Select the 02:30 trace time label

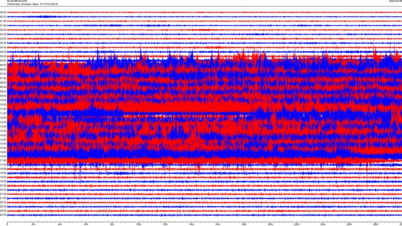pos(3,34)
